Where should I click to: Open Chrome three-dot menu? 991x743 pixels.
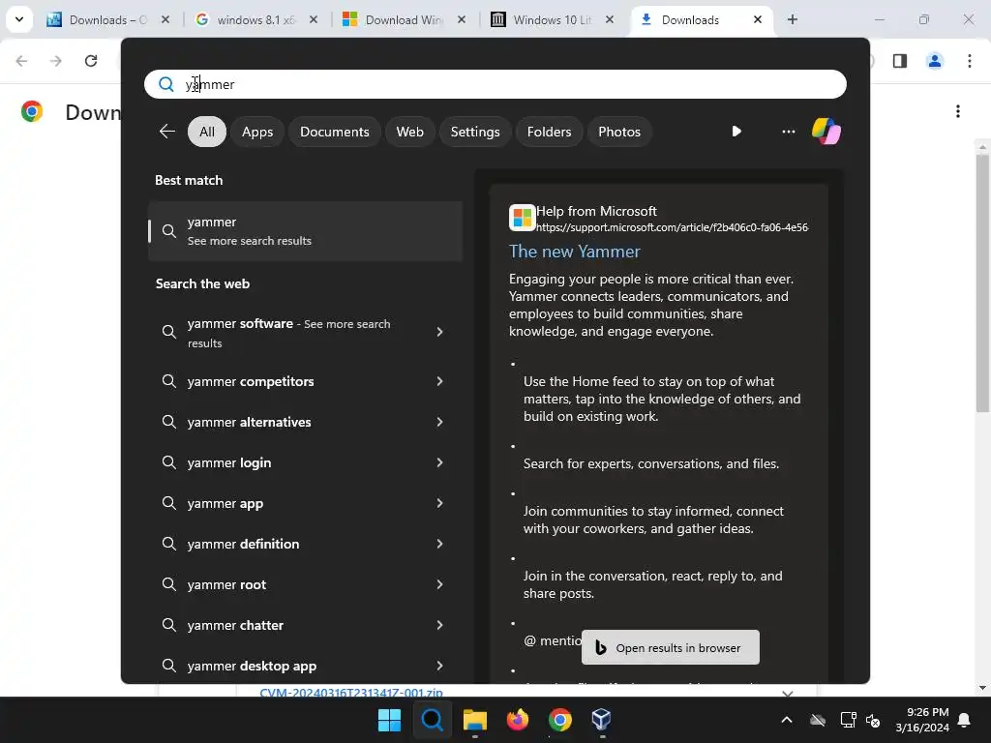click(970, 61)
